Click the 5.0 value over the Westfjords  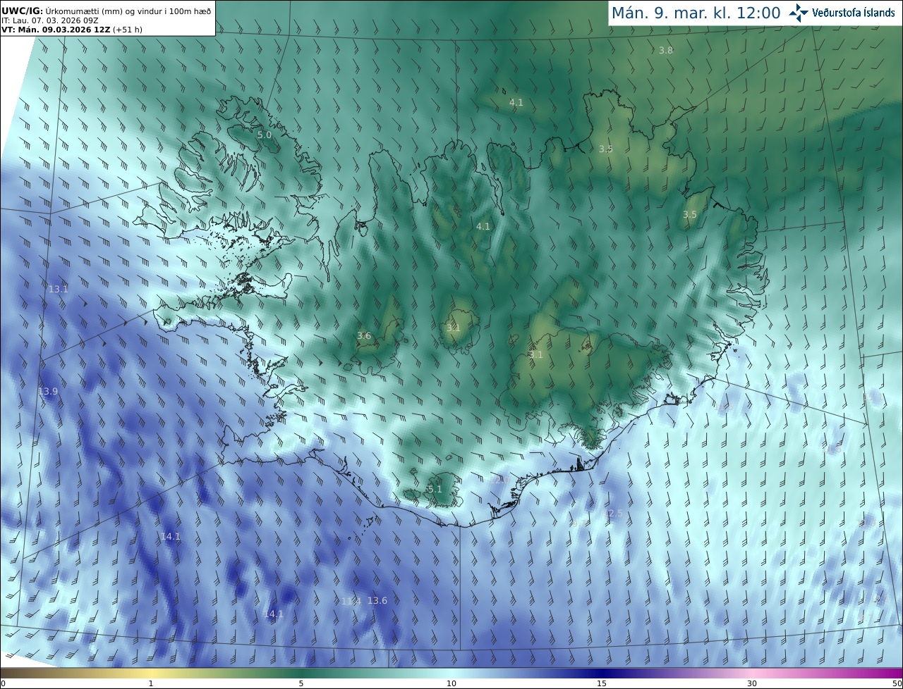tap(264, 135)
